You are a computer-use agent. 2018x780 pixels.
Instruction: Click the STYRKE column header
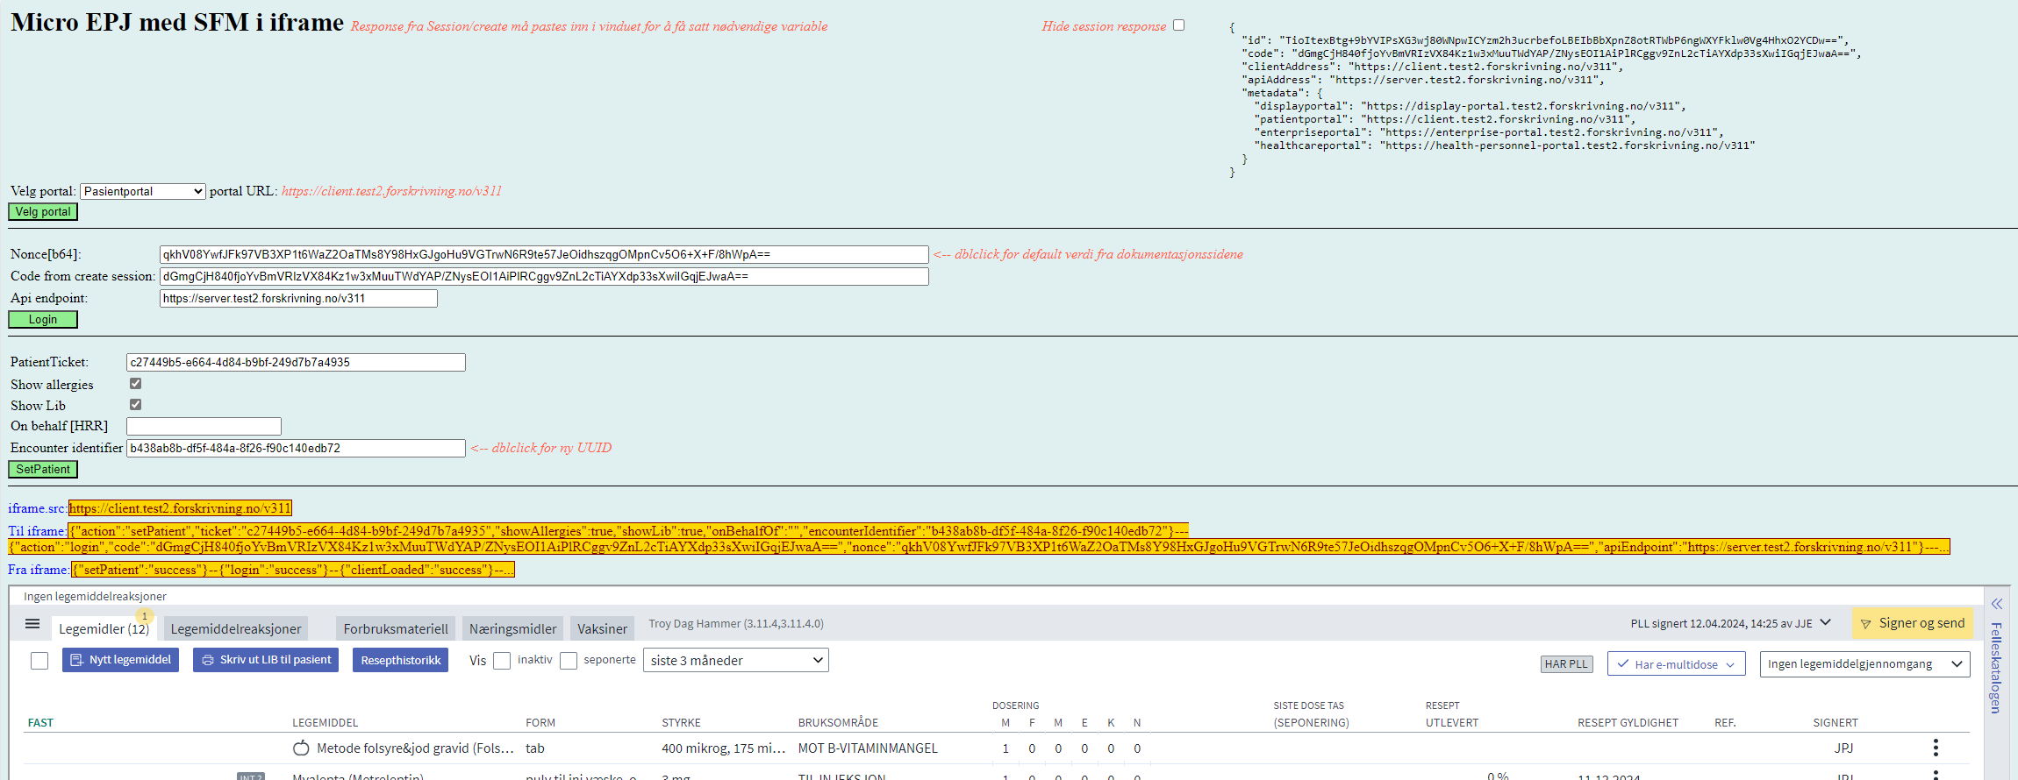point(681,723)
